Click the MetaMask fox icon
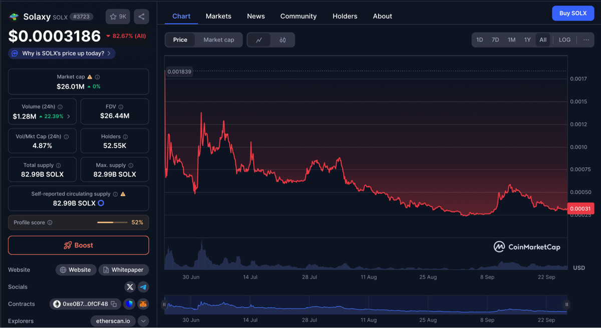The height and width of the screenshot is (328, 601). (x=143, y=304)
